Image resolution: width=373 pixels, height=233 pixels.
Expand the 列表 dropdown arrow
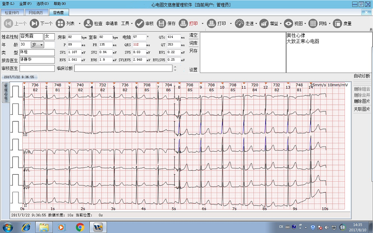tap(79, 24)
